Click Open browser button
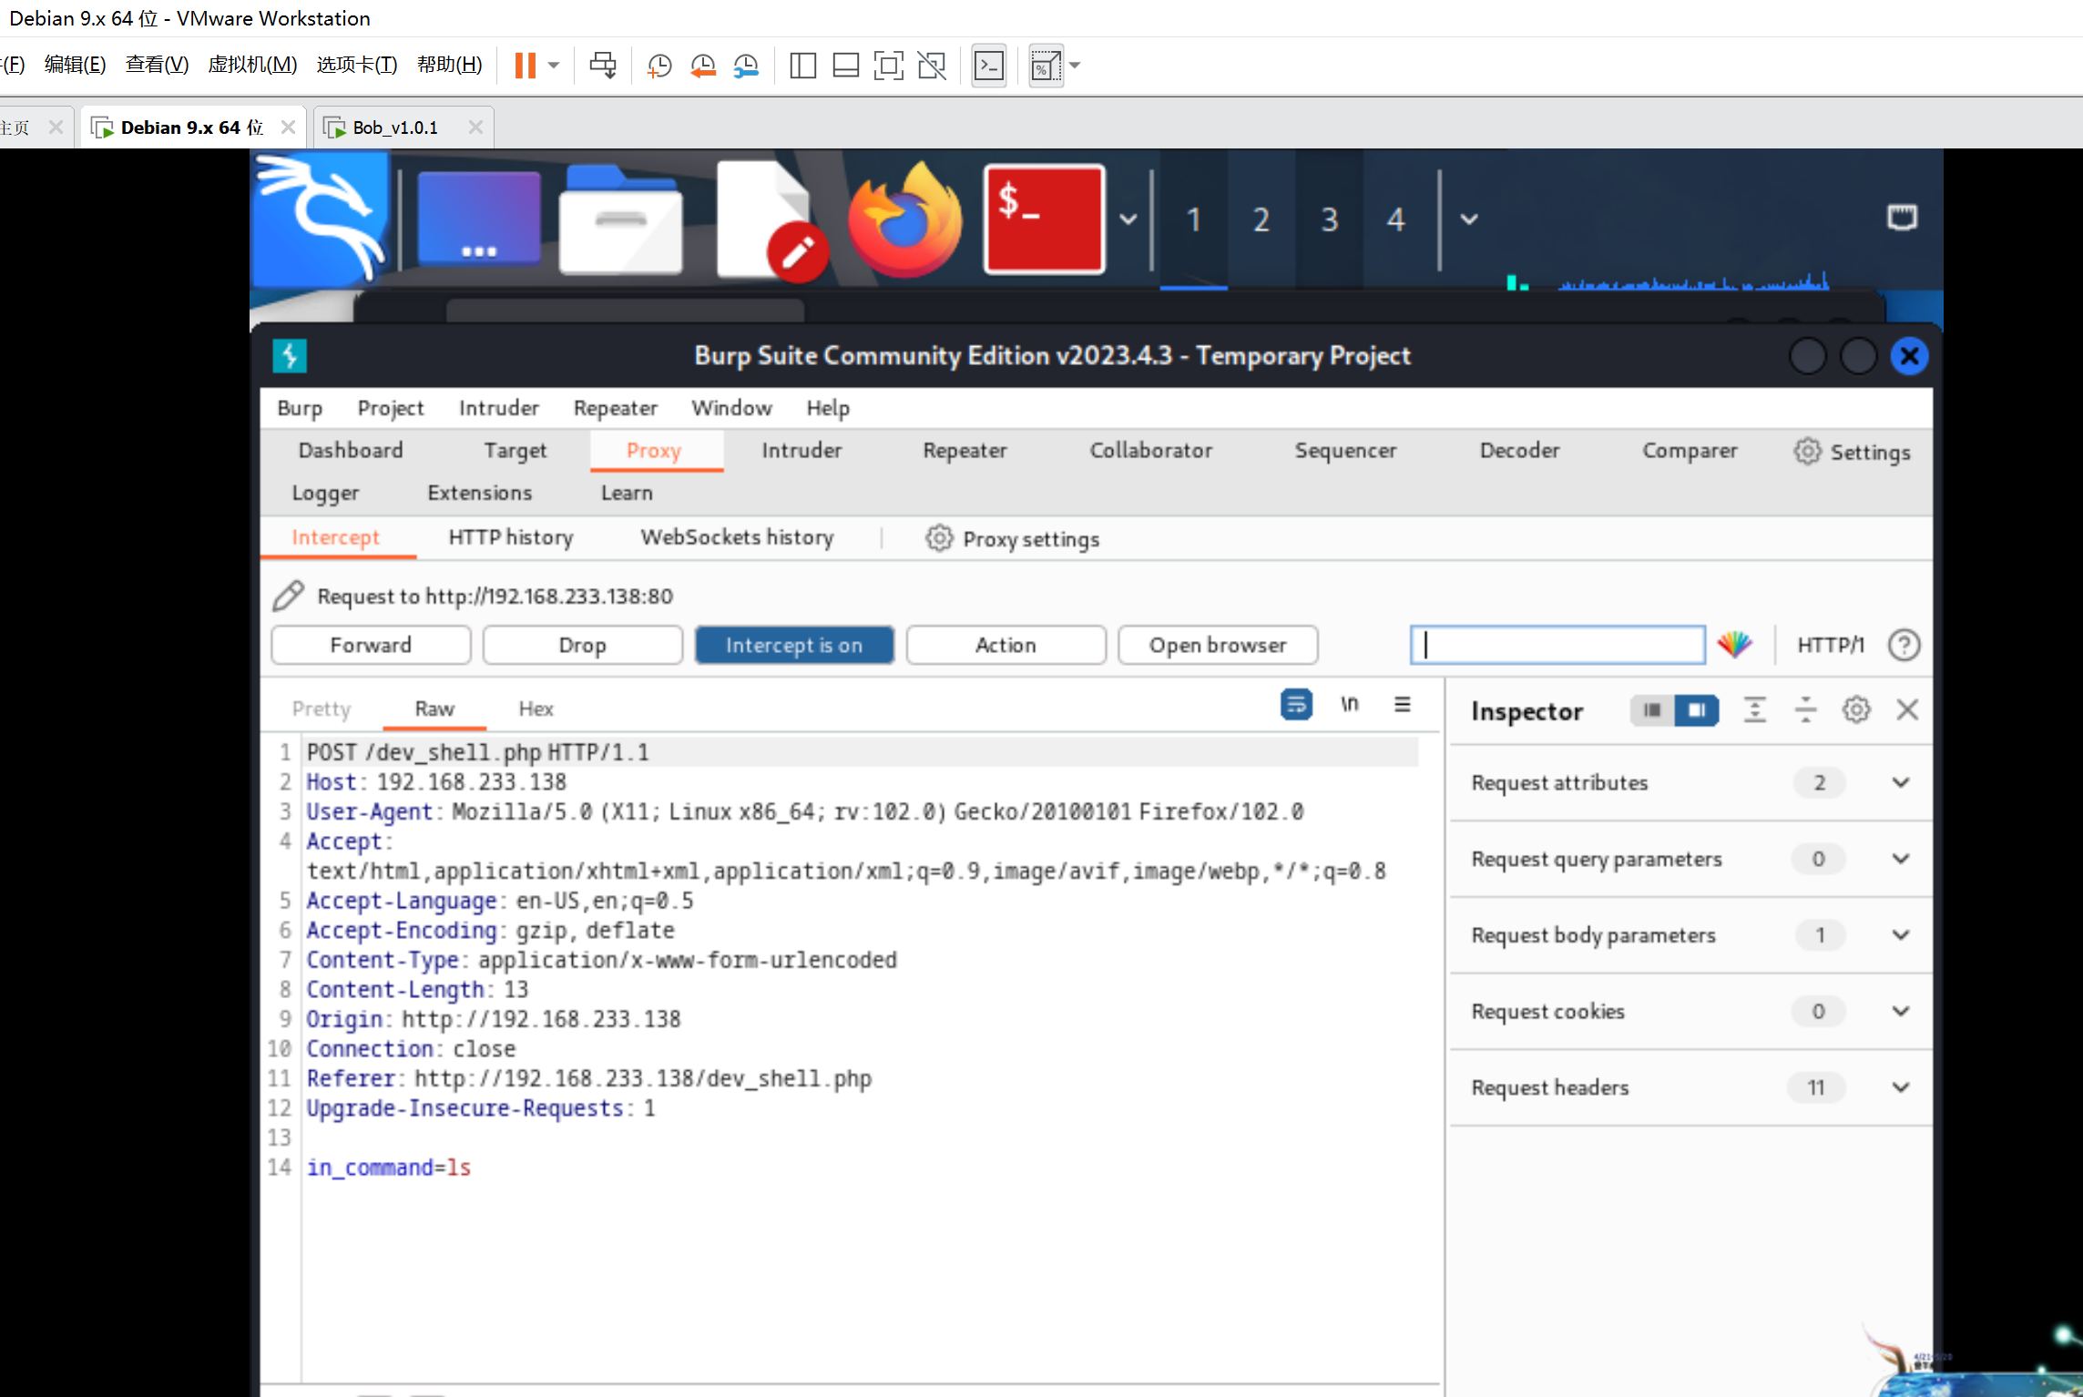 pos(1218,645)
